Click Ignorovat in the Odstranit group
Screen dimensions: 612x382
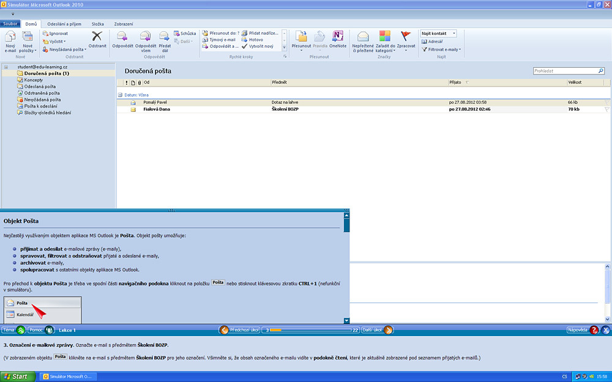55,34
